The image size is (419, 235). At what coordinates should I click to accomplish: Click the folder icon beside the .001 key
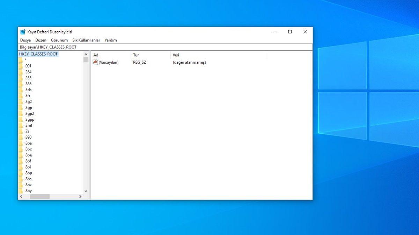(21, 66)
